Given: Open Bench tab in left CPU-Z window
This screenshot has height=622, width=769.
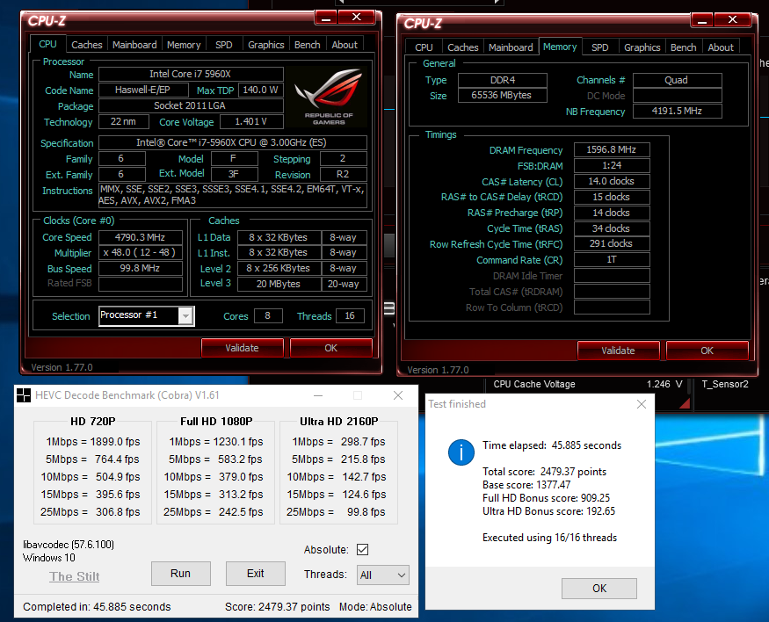Looking at the screenshot, I should click(x=307, y=45).
